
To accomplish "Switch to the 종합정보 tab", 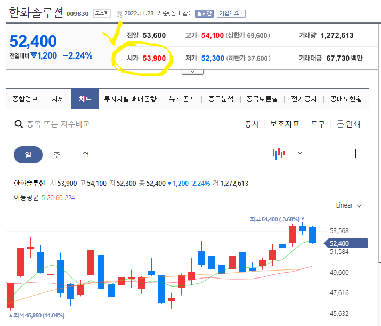I will 25,99.
